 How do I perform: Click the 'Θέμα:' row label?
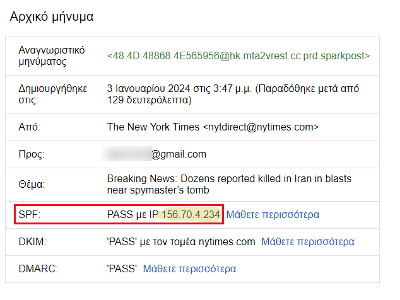click(x=32, y=184)
